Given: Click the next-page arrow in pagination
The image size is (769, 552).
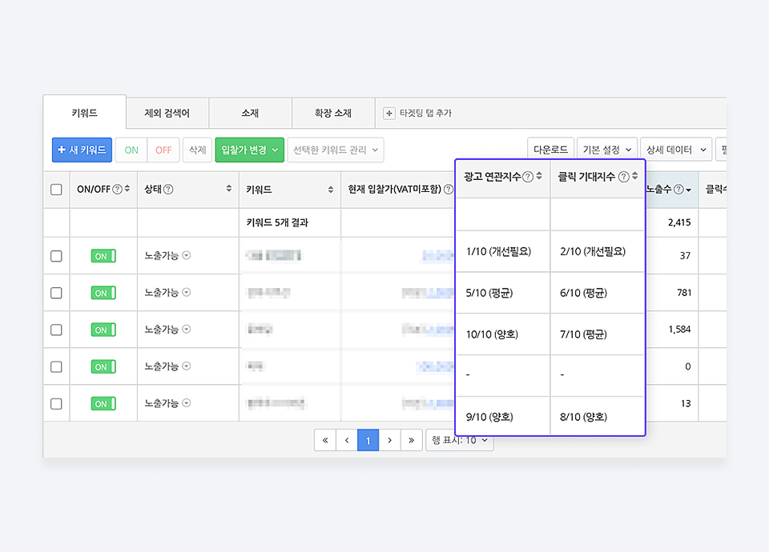Looking at the screenshot, I should click(x=390, y=440).
